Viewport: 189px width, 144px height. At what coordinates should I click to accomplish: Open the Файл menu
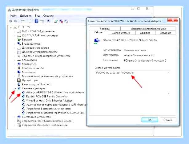pos(13,16)
